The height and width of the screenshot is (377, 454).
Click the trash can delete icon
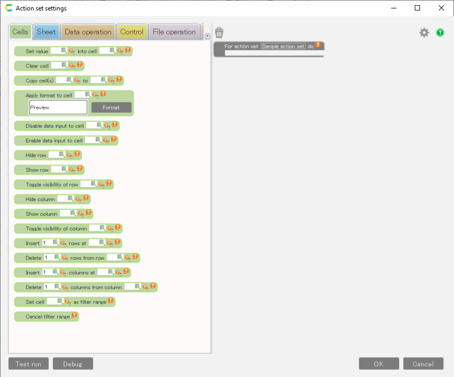(x=219, y=33)
